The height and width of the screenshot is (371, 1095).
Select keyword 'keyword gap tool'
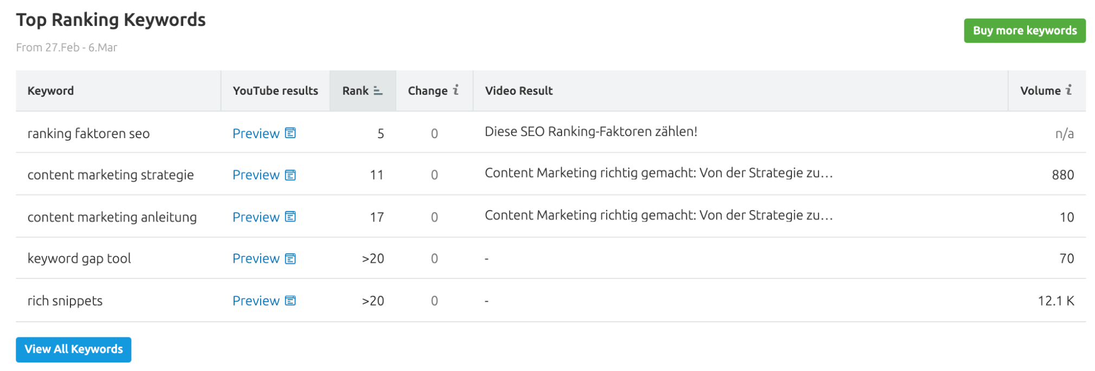pos(79,259)
